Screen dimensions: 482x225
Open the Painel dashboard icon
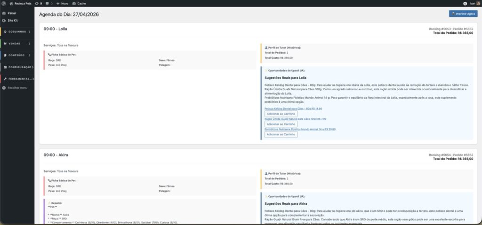[4, 13]
